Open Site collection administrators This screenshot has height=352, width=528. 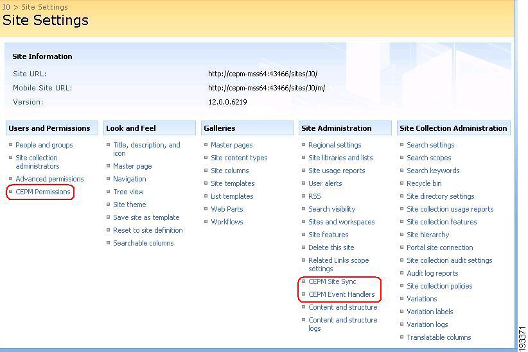point(37,162)
